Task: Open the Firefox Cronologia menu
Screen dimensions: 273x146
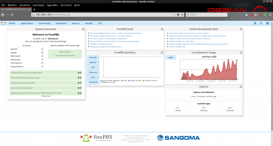Action: (38, 5)
